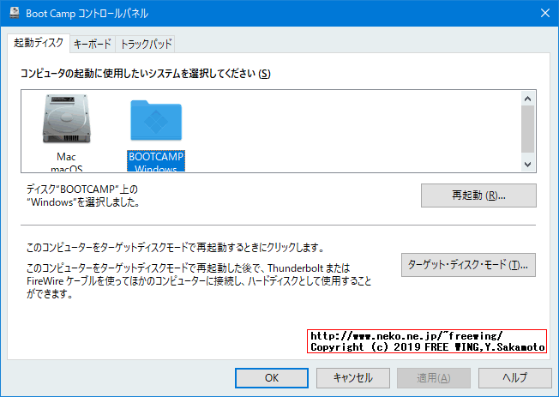Click the キャンセル button
Screen dimensions: 559x397
click(353, 378)
